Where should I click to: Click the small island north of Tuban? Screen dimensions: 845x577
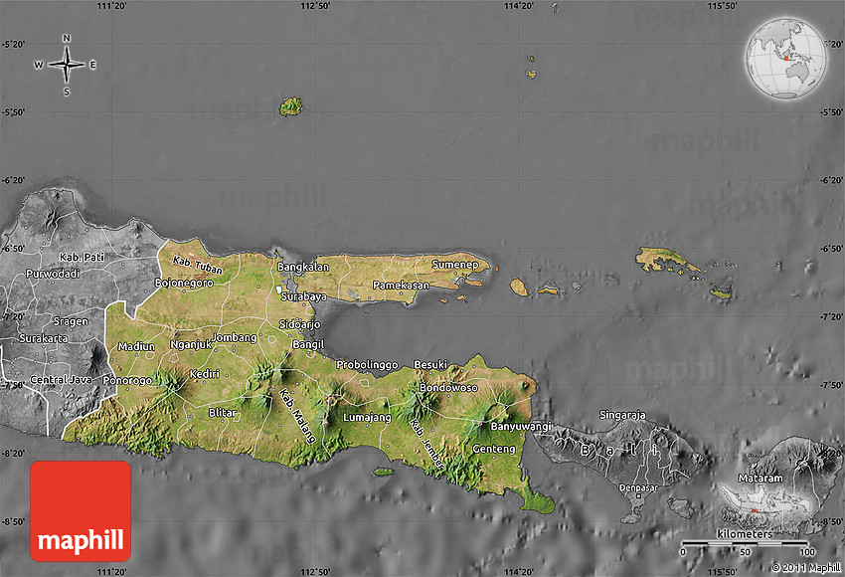point(290,105)
